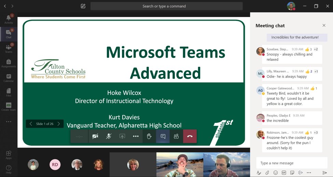Click the thumbs up on Frozone message

(x=307, y=133)
